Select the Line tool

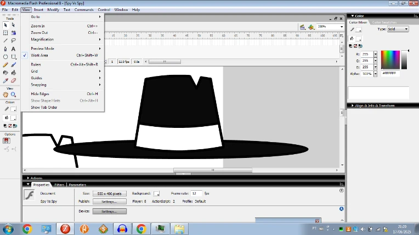(x=5, y=41)
